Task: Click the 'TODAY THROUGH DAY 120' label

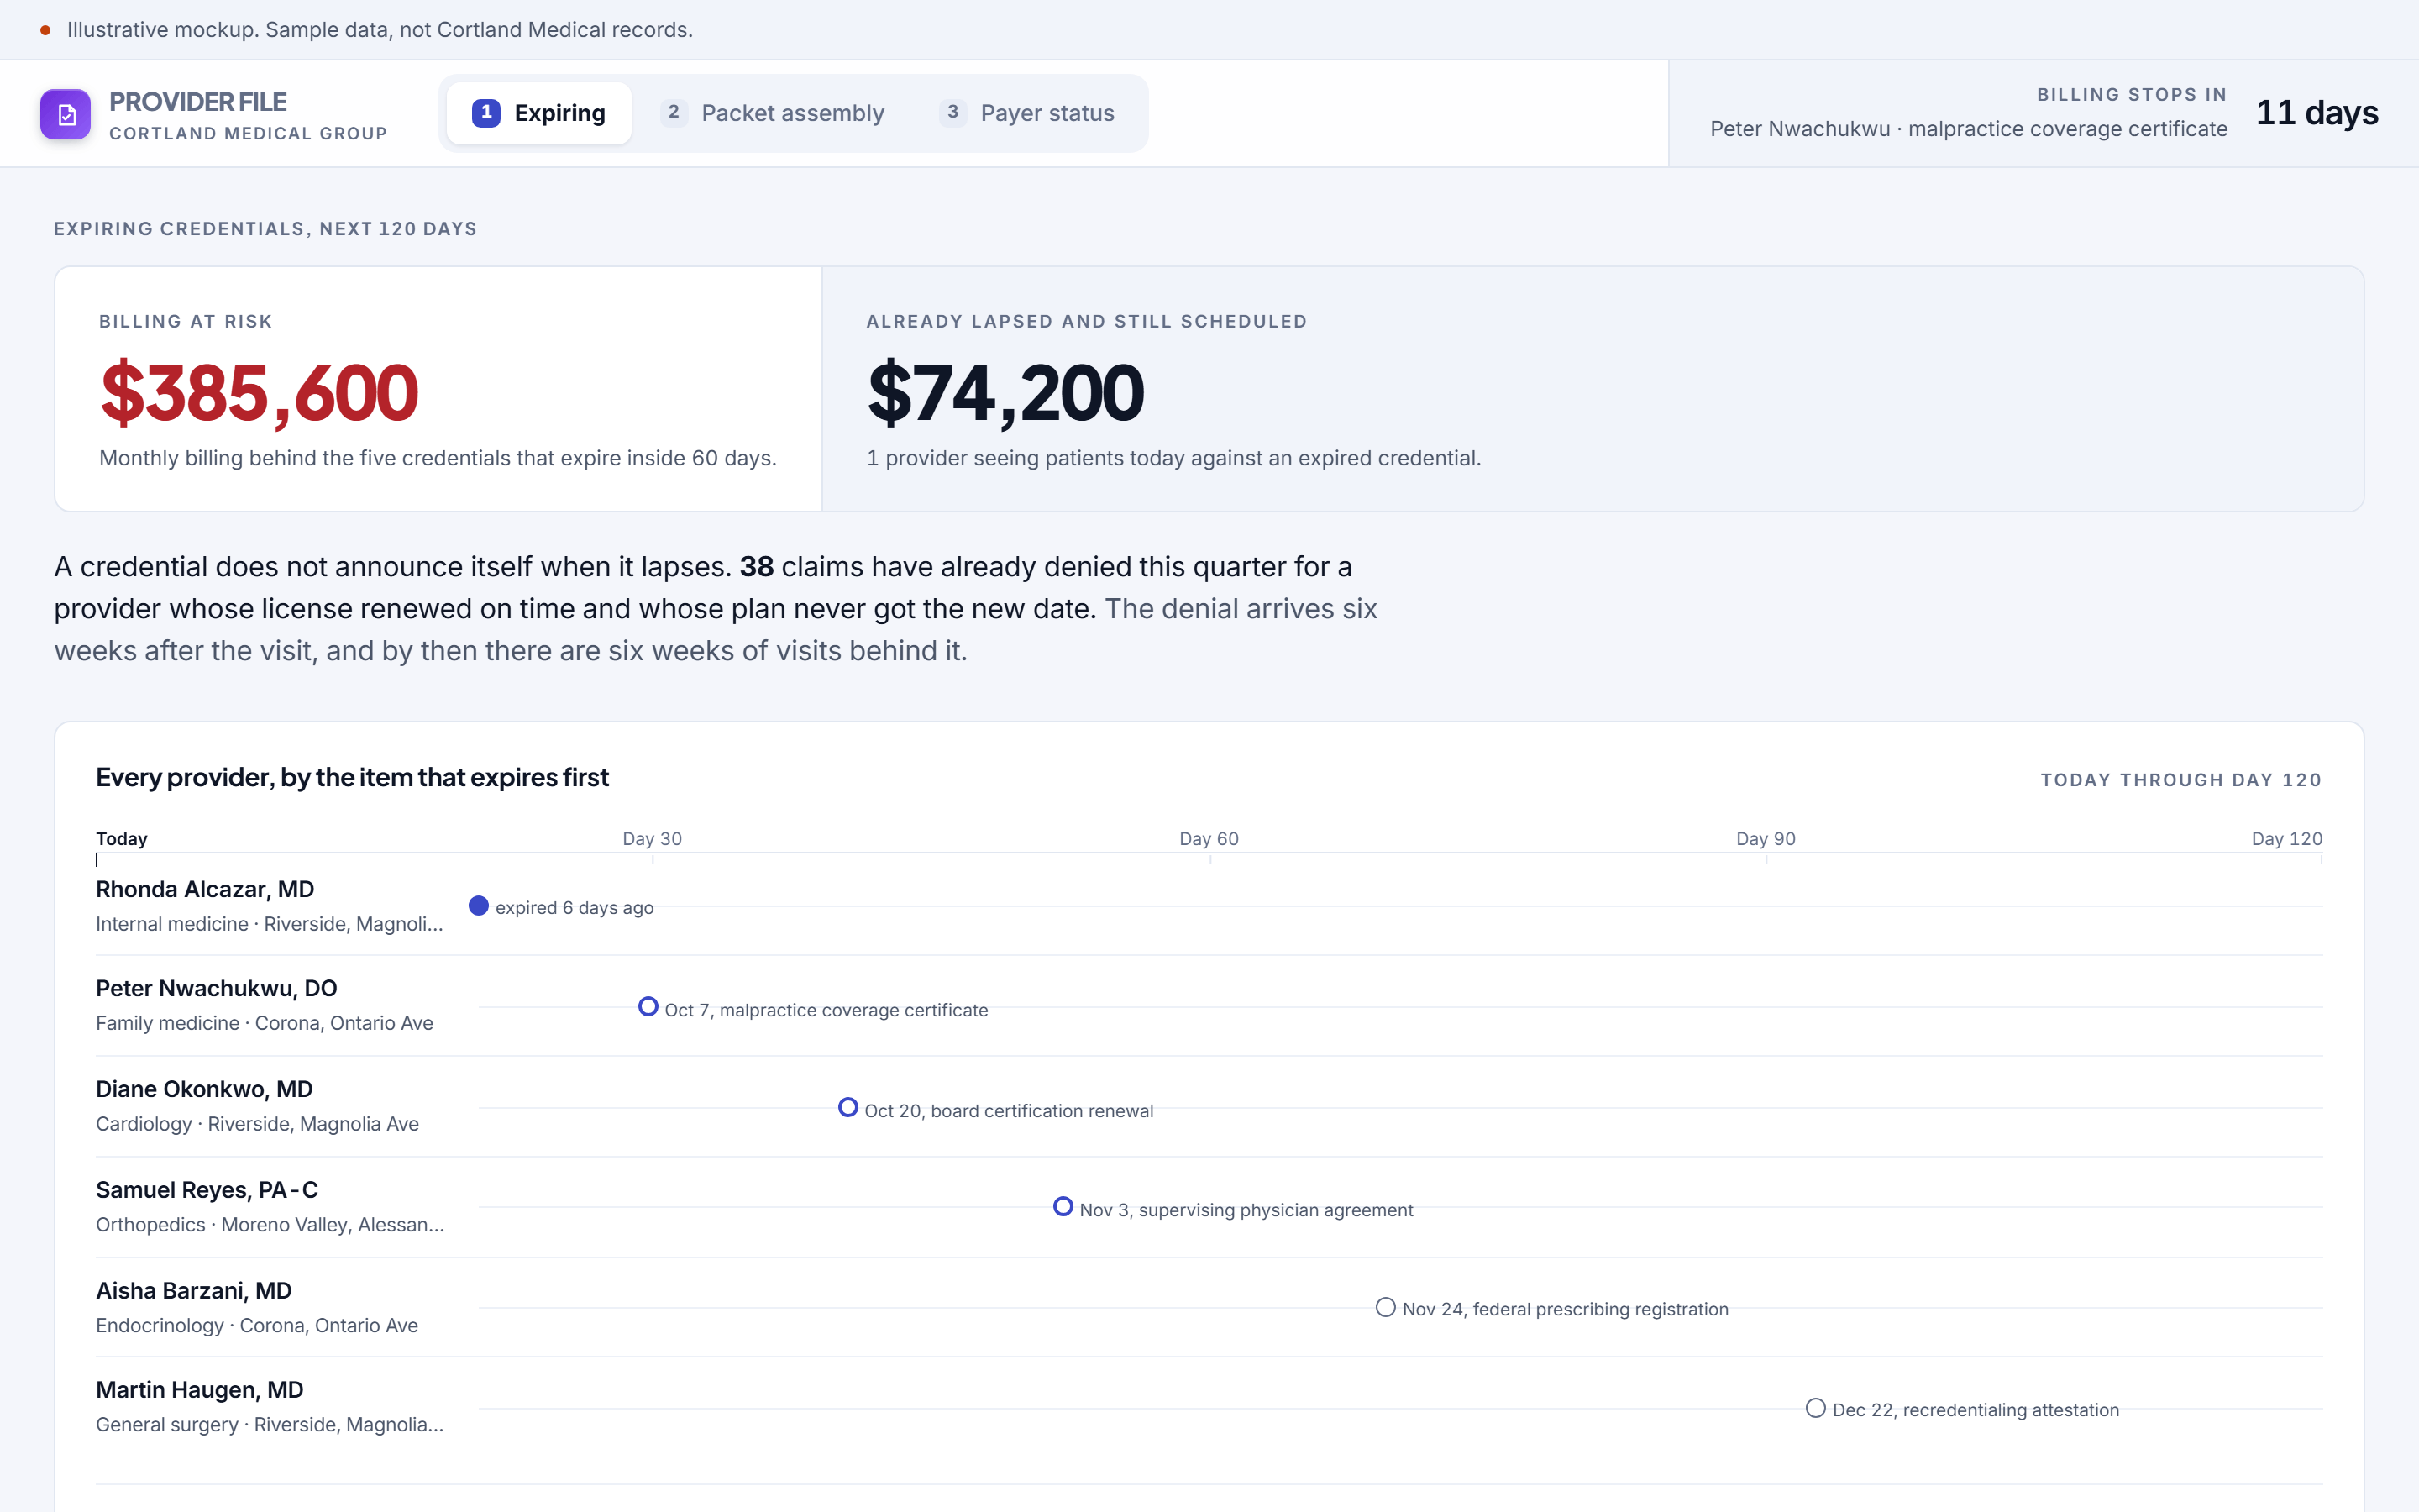Action: [x=2181, y=780]
